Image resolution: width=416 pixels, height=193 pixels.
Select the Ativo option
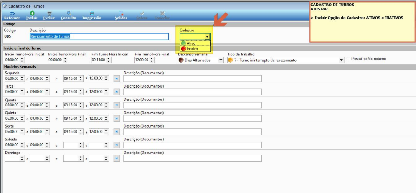pyautogui.click(x=195, y=43)
